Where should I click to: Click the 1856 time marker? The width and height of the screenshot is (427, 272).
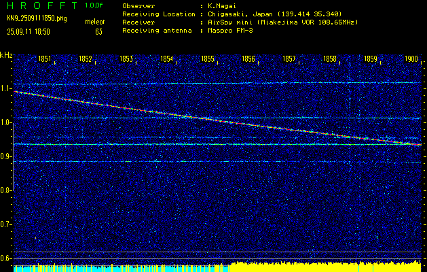[248, 58]
